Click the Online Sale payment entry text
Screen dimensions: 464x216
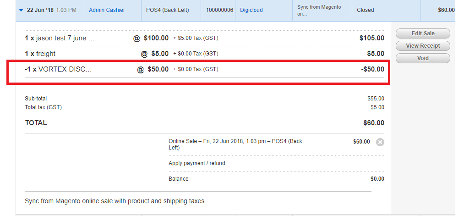235,144
